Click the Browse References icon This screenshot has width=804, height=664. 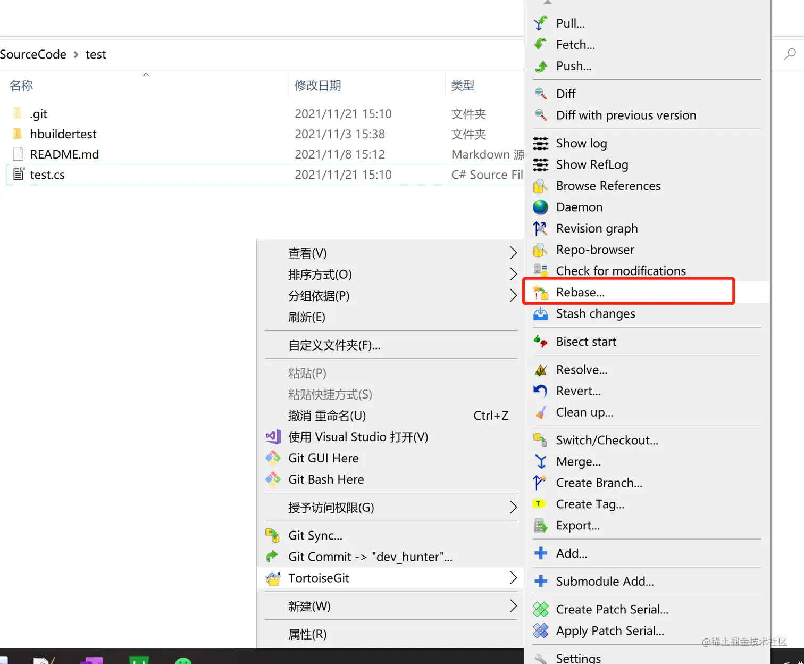(541, 186)
